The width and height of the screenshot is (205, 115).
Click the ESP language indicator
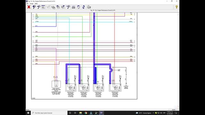(164, 113)
